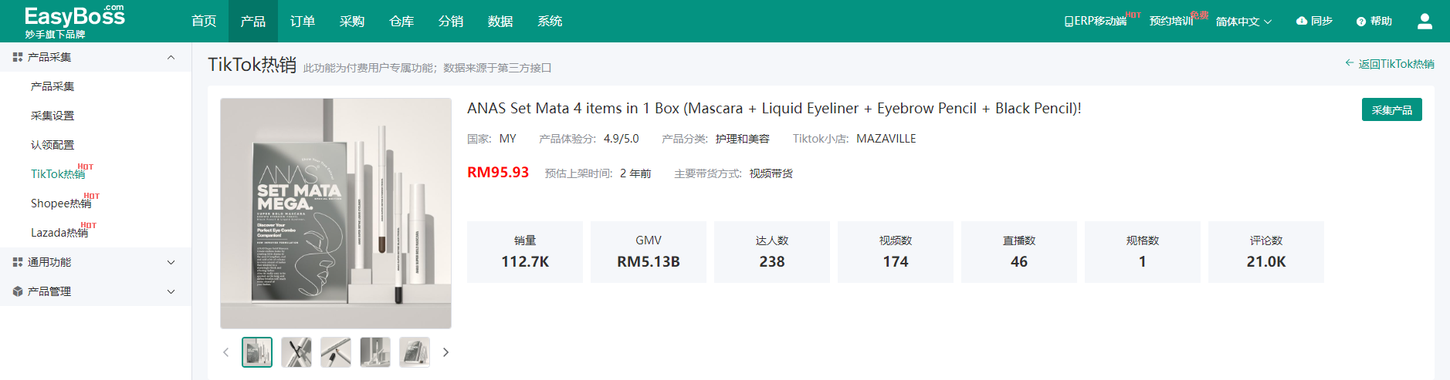This screenshot has width=1450, height=380.
Task: Click the 同步 cloud sync icon
Action: (x=1301, y=21)
